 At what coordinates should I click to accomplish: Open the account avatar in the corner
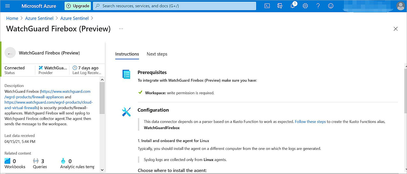coord(400,6)
